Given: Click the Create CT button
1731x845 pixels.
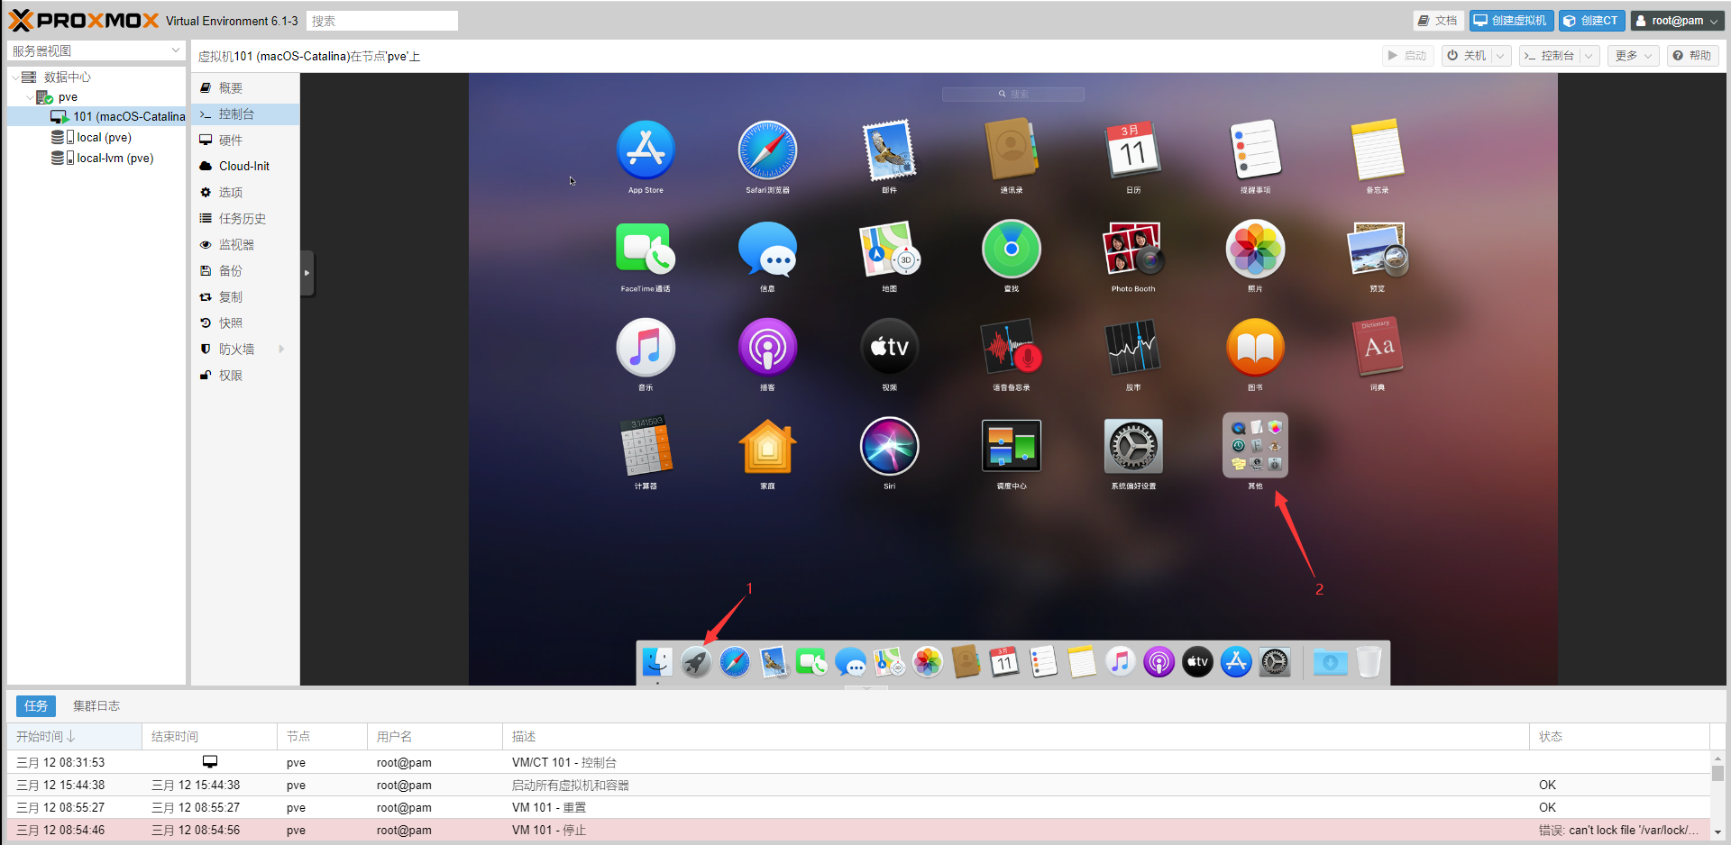Looking at the screenshot, I should (x=1592, y=21).
